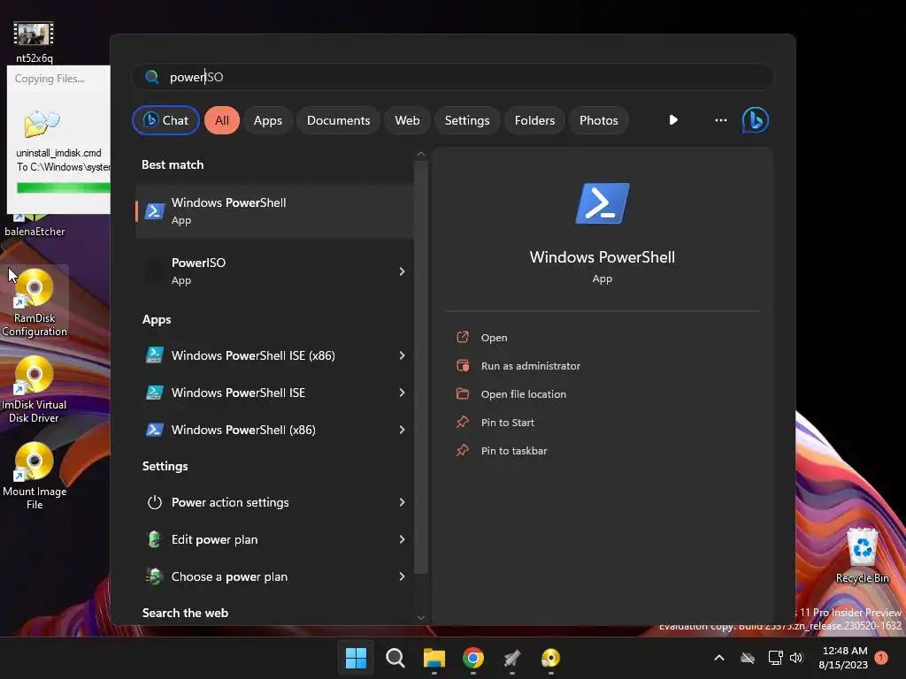Click the cloud sync tray icon

[x=748, y=658]
